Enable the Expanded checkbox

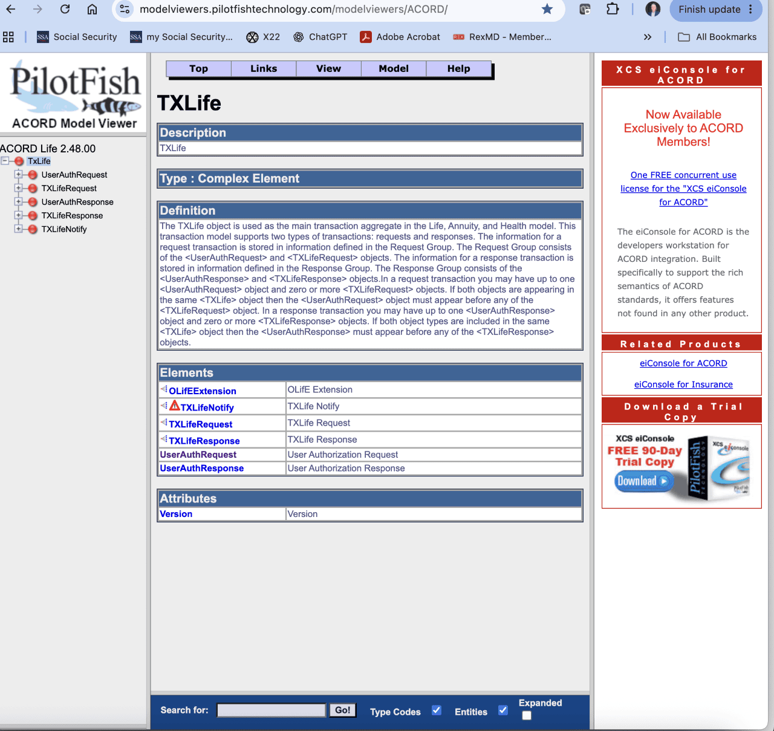pos(527,715)
